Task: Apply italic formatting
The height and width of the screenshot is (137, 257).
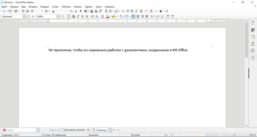Action: [78, 16]
